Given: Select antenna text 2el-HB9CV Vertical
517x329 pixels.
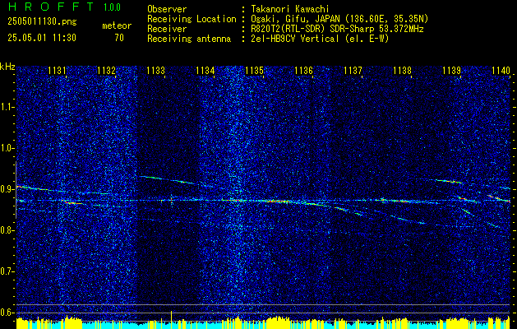Looking at the screenshot, I should click(295, 39).
